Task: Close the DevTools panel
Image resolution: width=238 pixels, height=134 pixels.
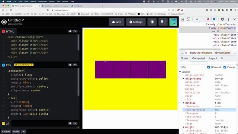Action: (x=235, y=19)
